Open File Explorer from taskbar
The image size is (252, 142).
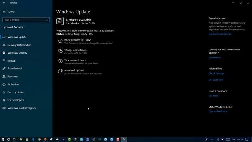[x=21, y=139]
